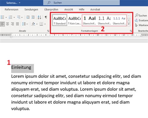
Task: Open multilevel list dropdown arrow
Action: [x=22, y=17]
